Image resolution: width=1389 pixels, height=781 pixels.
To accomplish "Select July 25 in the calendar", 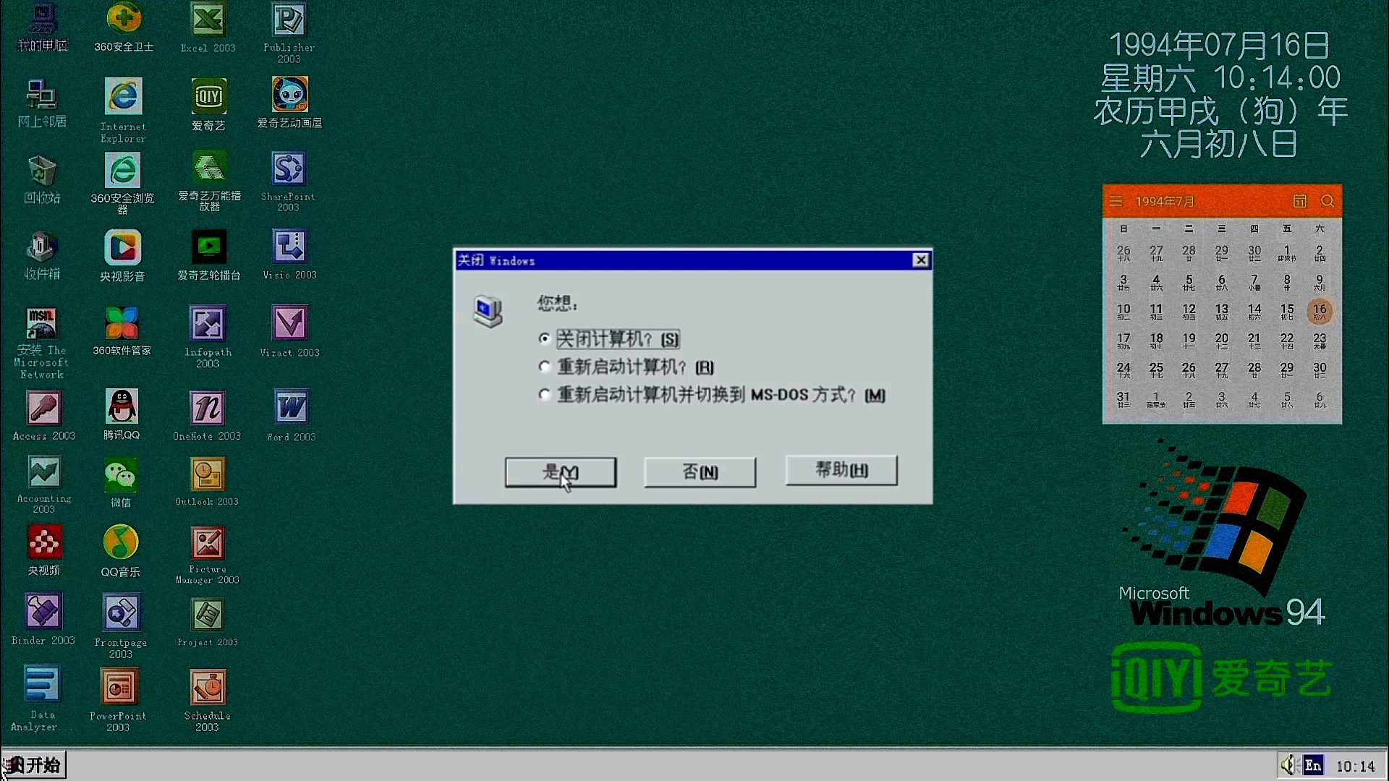I will click(x=1156, y=370).
